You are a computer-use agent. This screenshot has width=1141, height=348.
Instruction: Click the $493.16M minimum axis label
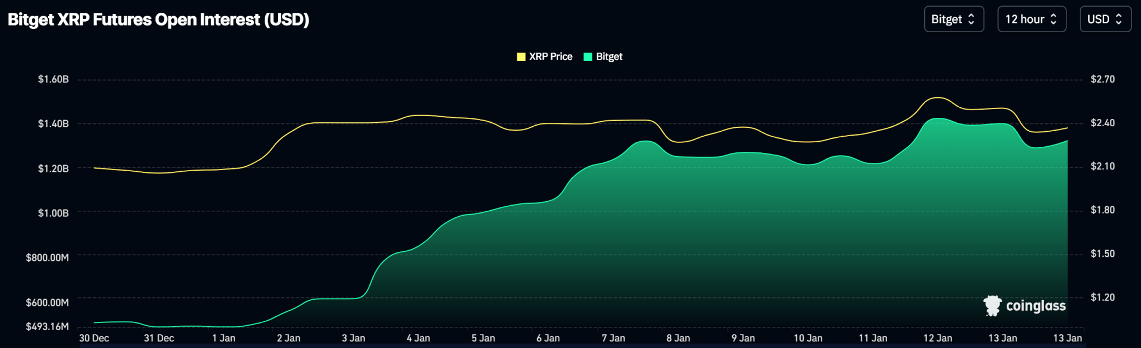click(x=47, y=326)
